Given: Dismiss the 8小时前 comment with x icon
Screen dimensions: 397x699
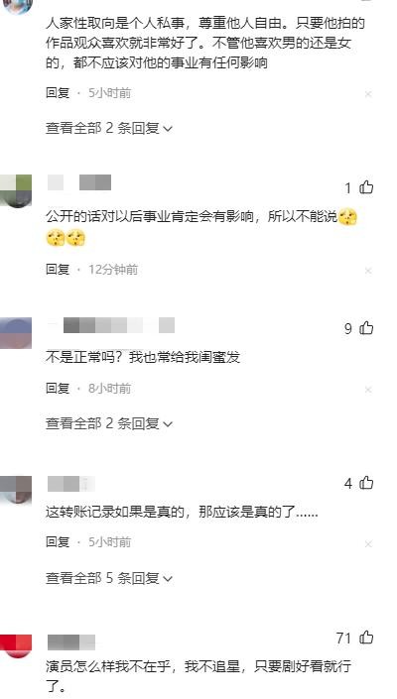Looking at the screenshot, I should point(368,390).
